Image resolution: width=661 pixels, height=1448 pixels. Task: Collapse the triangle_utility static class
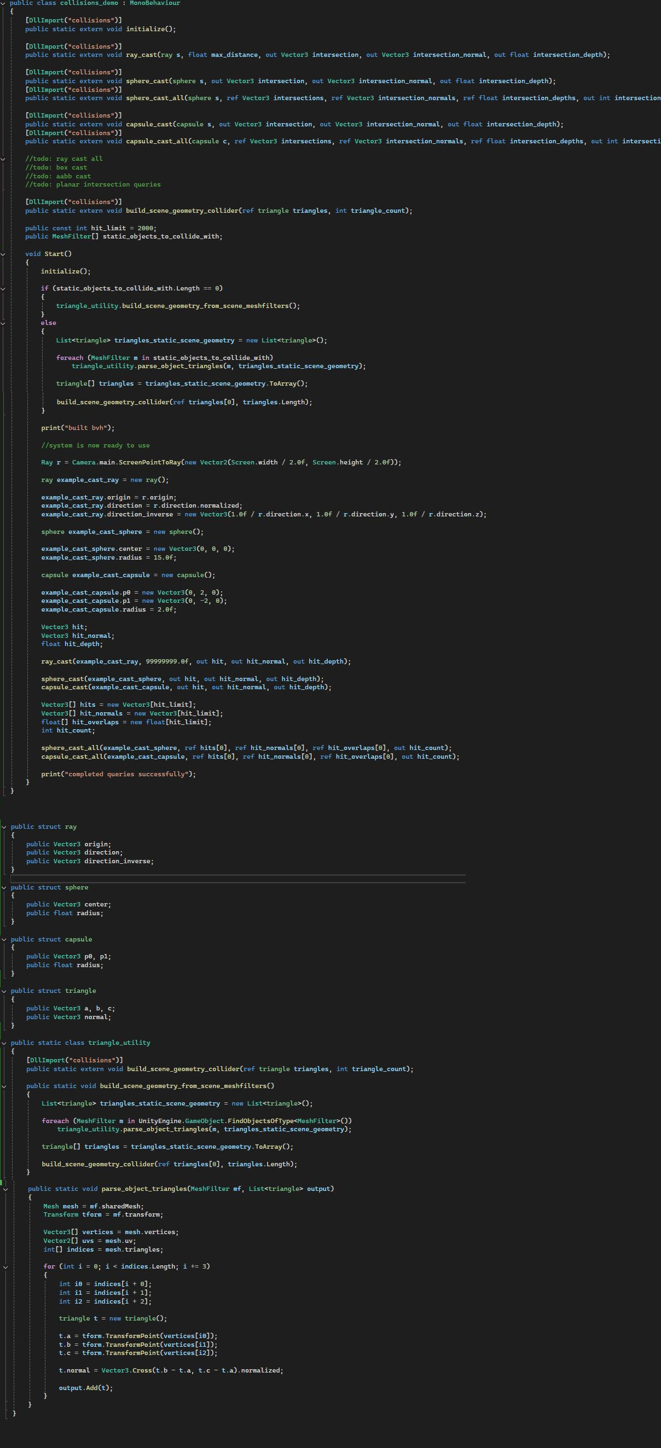[x=4, y=1043]
